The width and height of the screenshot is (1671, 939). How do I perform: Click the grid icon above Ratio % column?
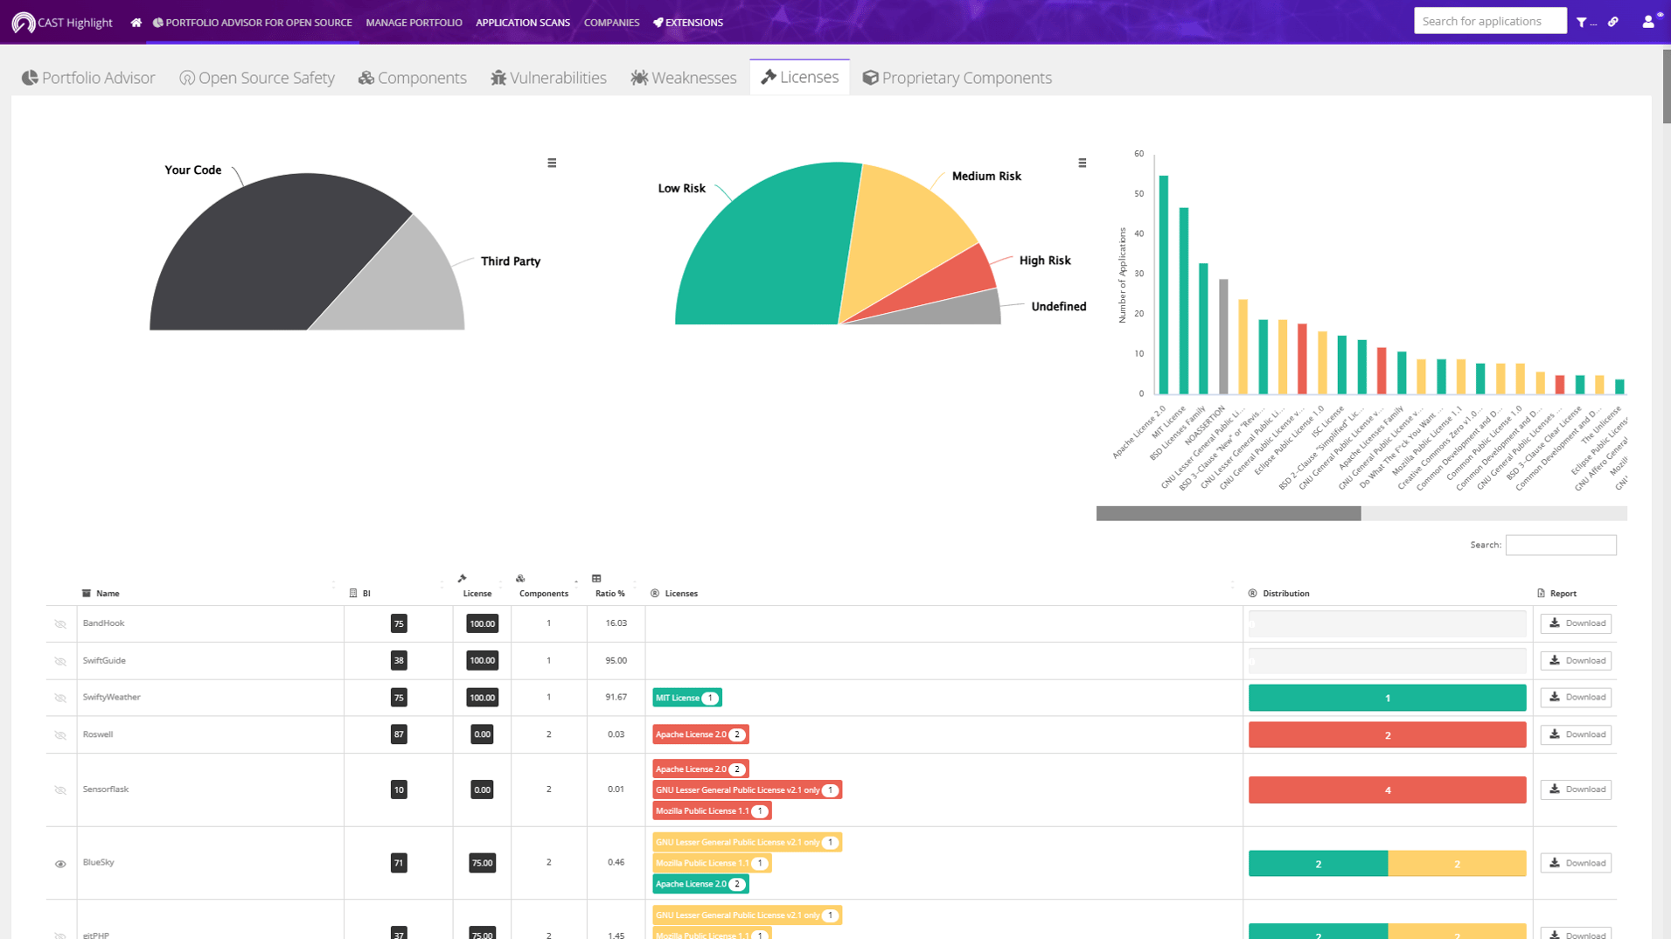point(596,578)
